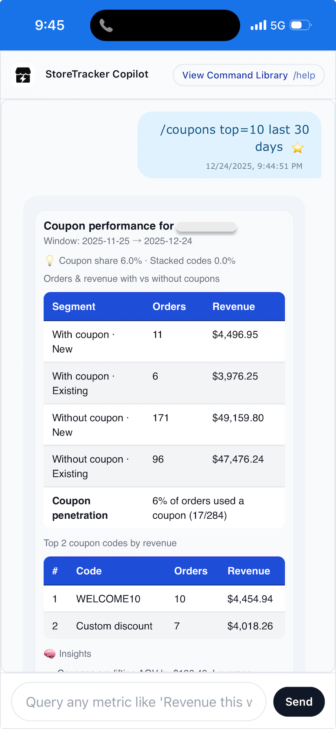Open the View Command Library button
336x729 pixels.
(x=248, y=75)
